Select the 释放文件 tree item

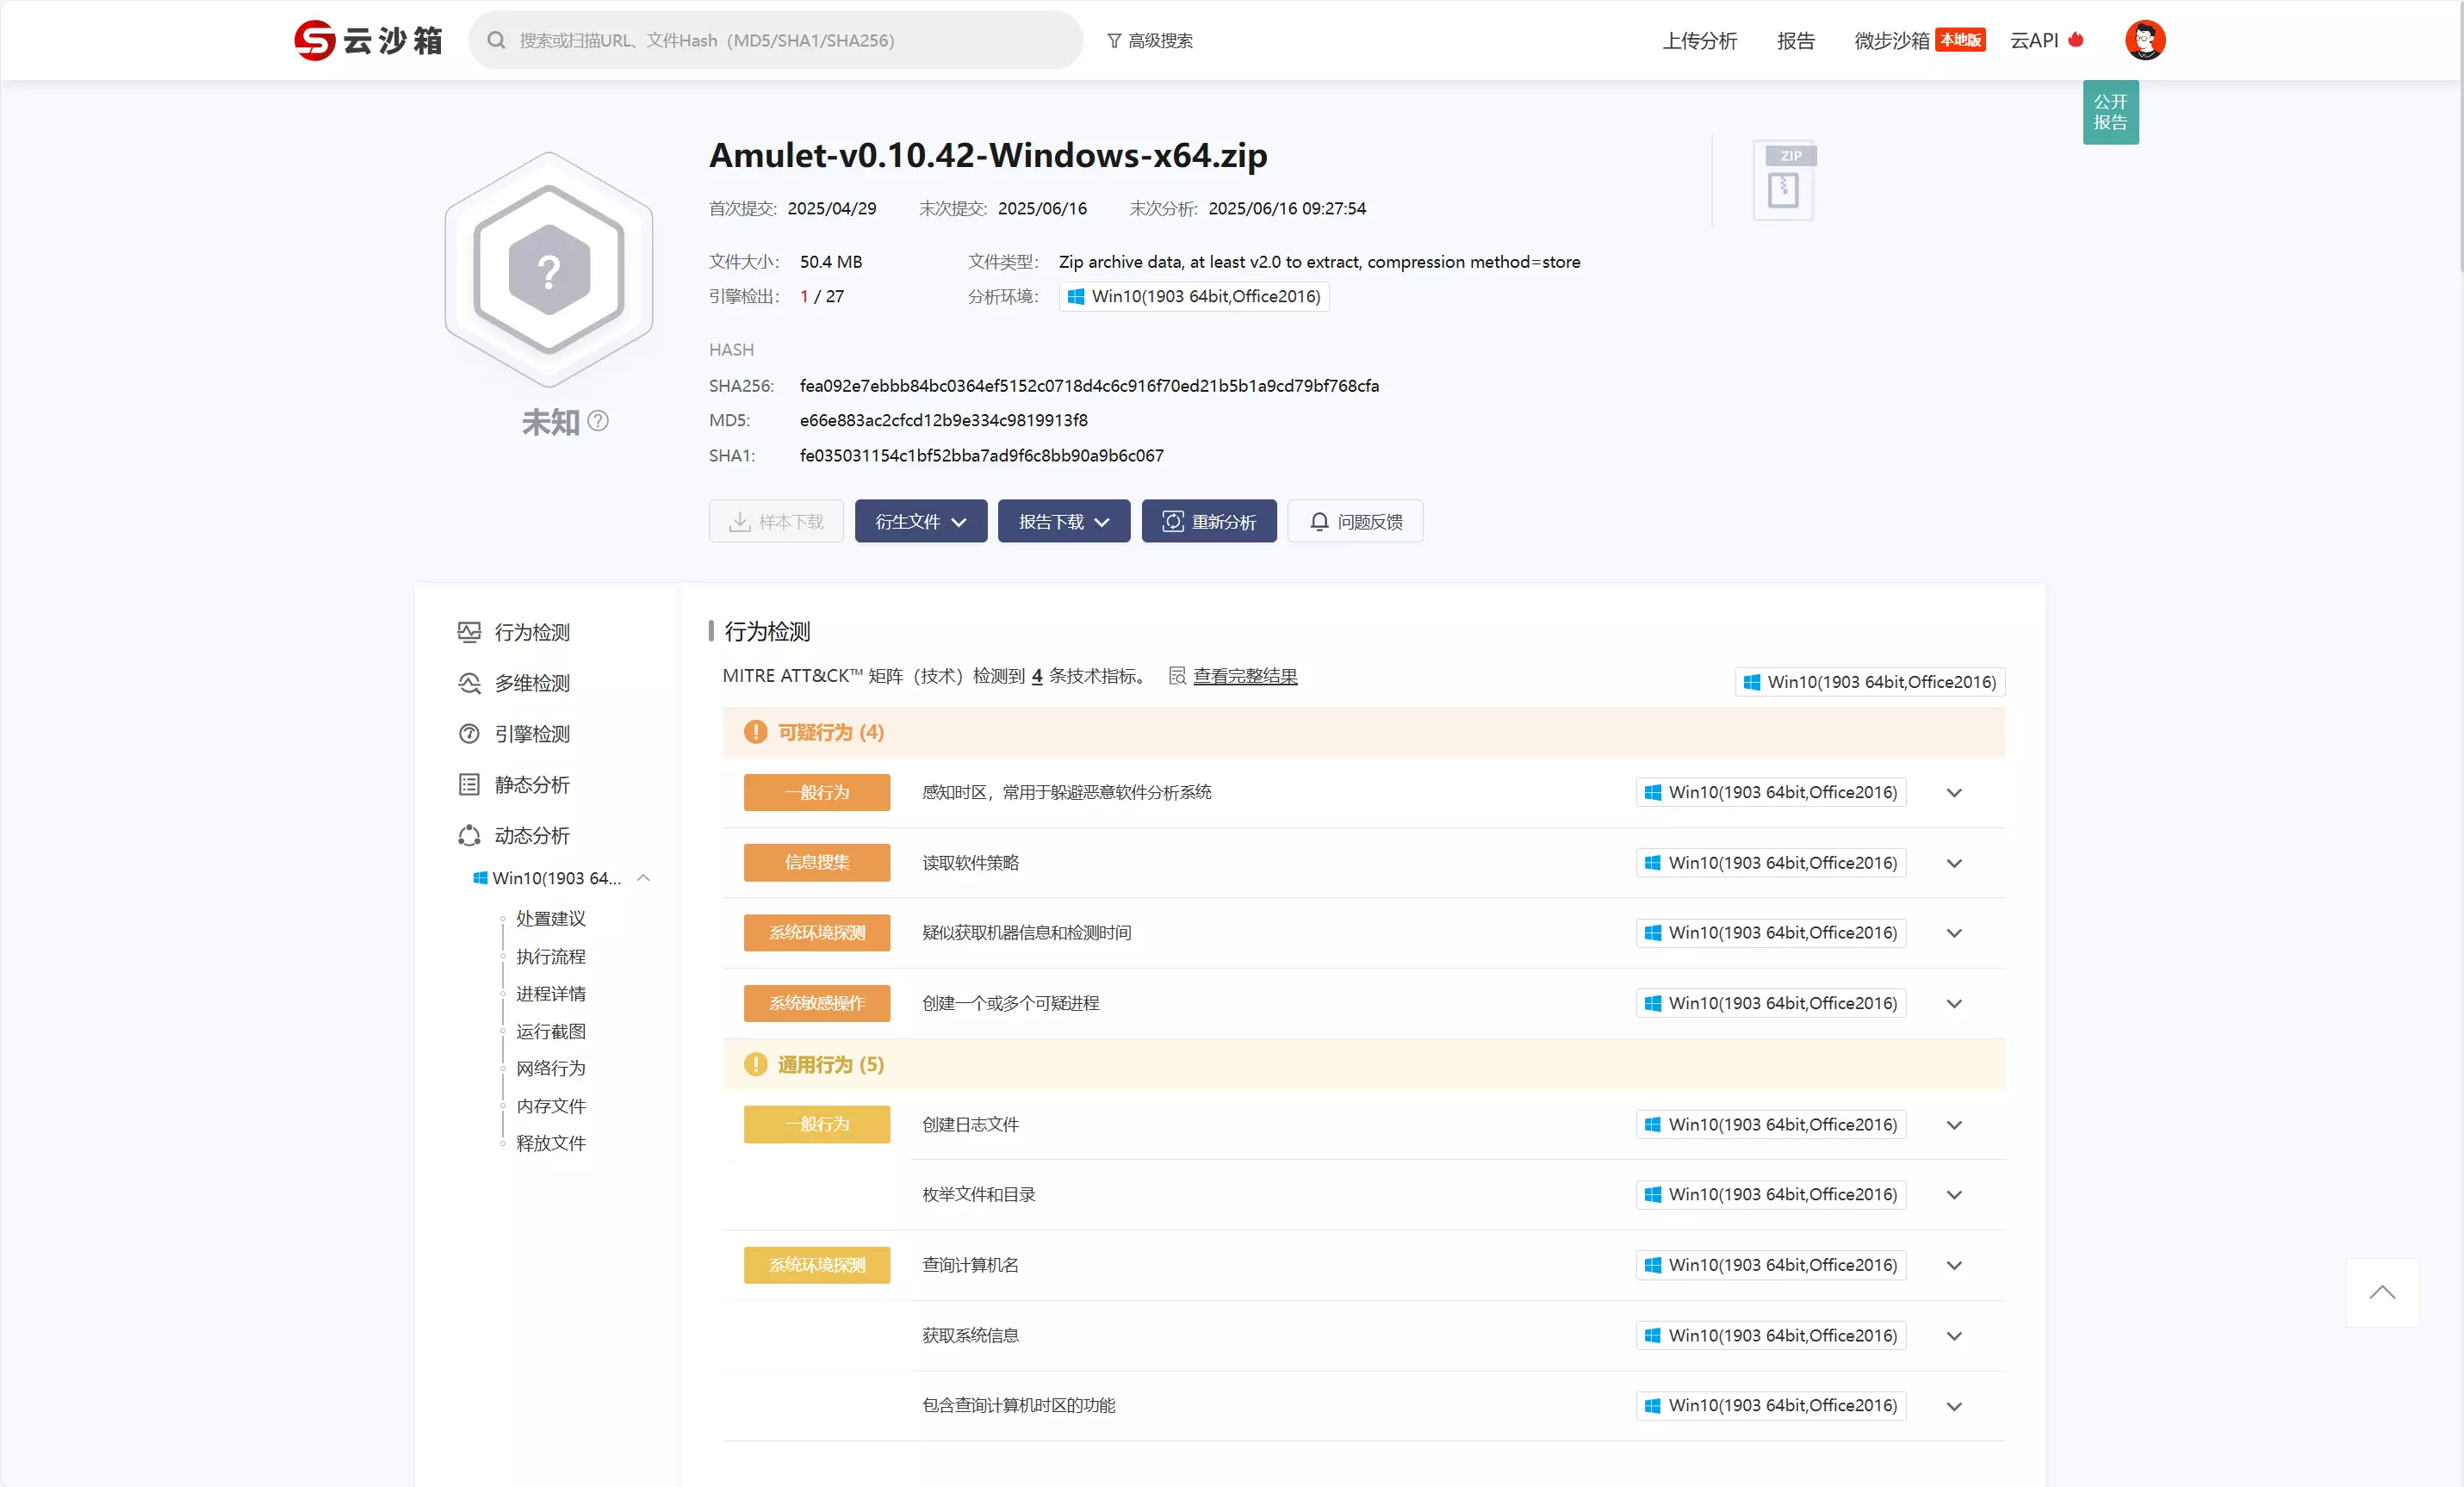click(x=551, y=1144)
